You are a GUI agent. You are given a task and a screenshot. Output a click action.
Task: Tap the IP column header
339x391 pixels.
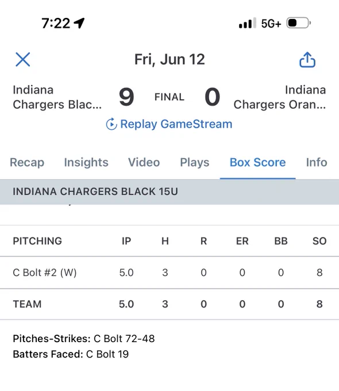click(126, 241)
